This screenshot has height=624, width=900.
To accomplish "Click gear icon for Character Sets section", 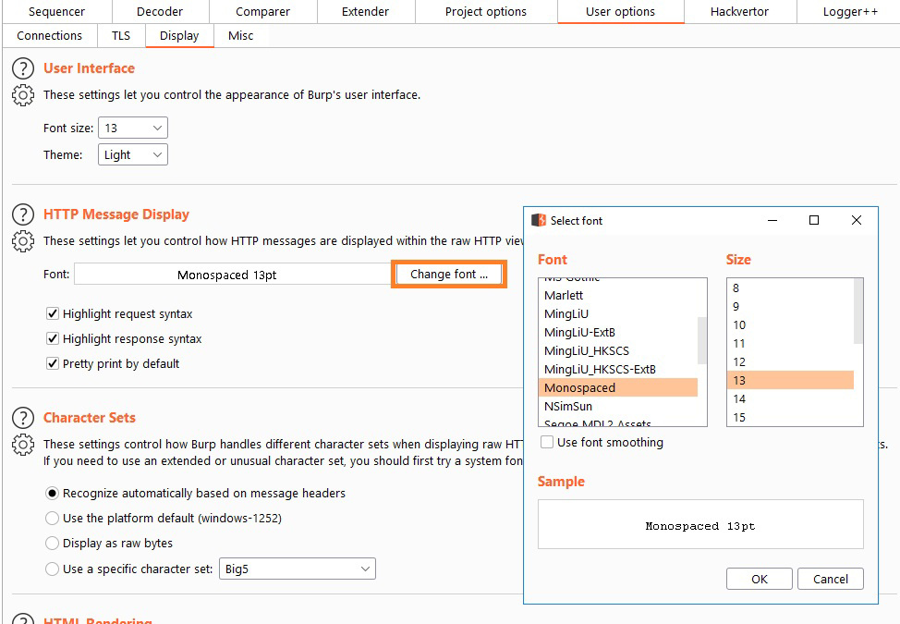I will click(x=23, y=445).
